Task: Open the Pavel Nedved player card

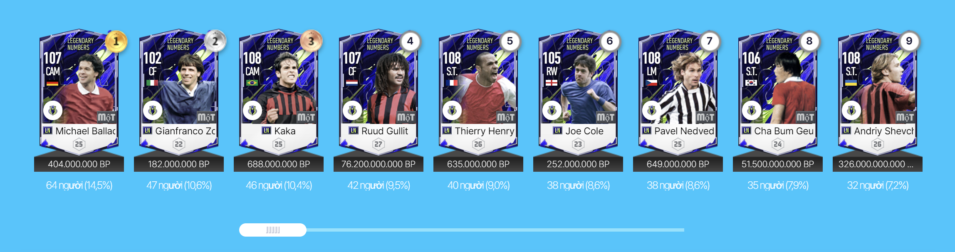Action: coord(678,91)
